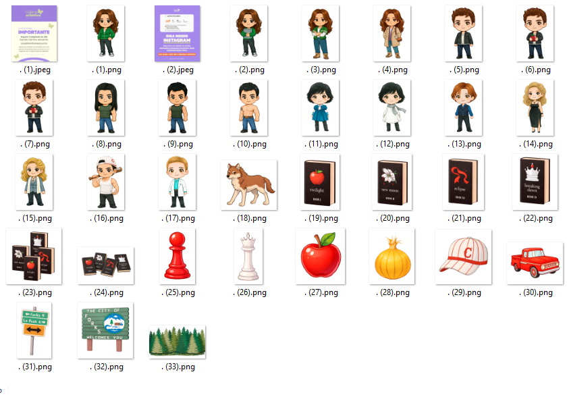Select boy holding apple thumbnail (6).png
567x397 pixels.
(535, 33)
